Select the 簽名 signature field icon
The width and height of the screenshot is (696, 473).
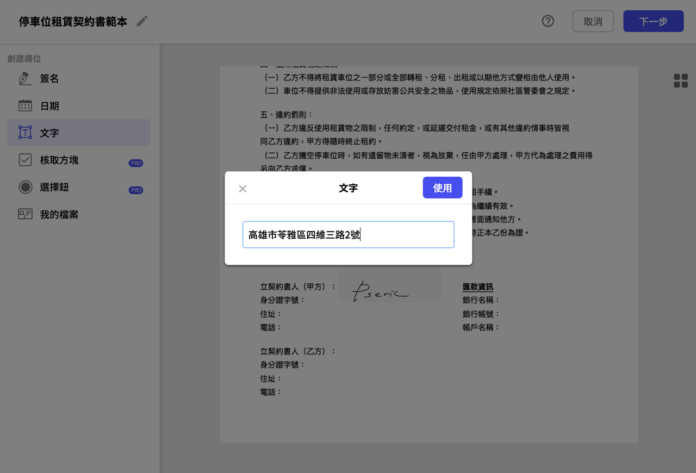pos(25,79)
